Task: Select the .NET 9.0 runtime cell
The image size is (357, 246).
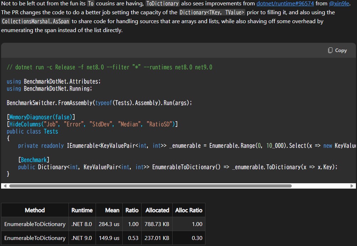Action: pyautogui.click(x=82, y=238)
